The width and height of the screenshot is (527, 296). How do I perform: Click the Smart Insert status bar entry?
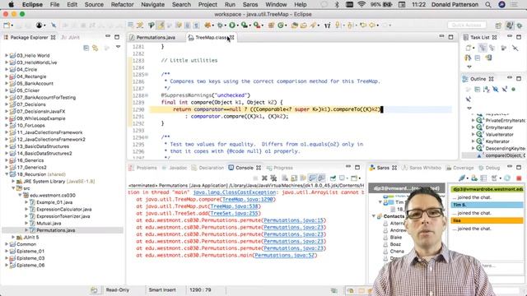tap(162, 290)
